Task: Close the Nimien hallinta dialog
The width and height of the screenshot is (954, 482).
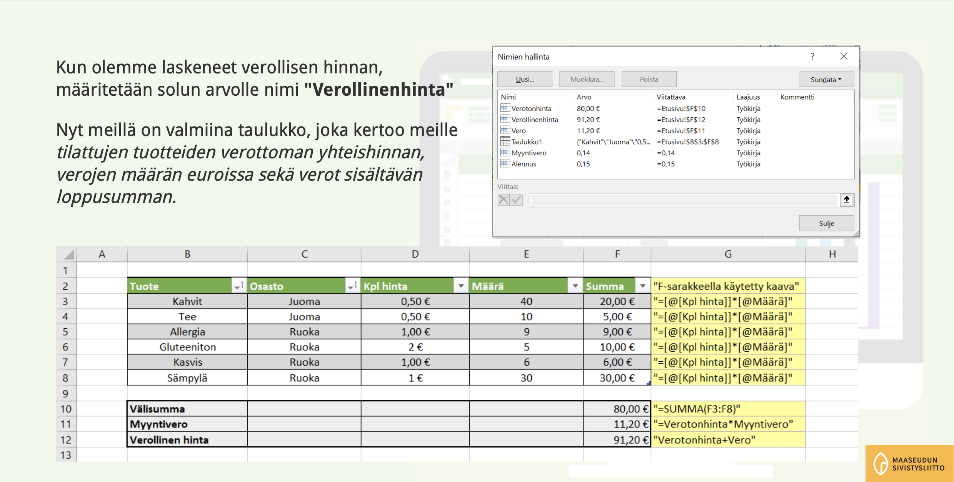Action: click(x=844, y=57)
